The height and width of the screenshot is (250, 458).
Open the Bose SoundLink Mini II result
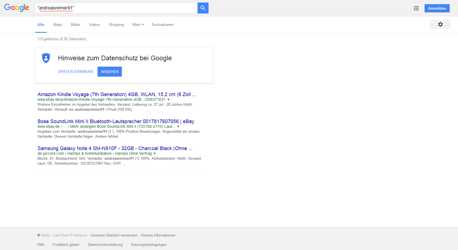point(116,121)
